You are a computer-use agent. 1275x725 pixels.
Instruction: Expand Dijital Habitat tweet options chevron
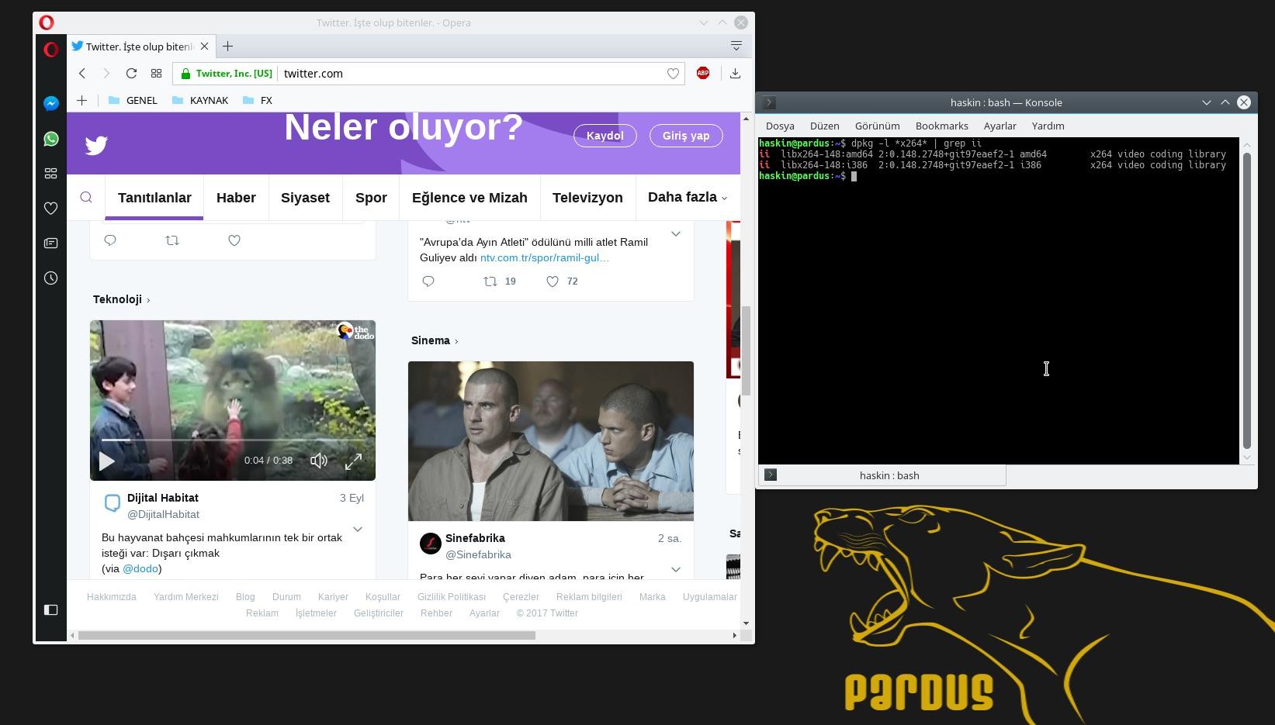pyautogui.click(x=358, y=529)
